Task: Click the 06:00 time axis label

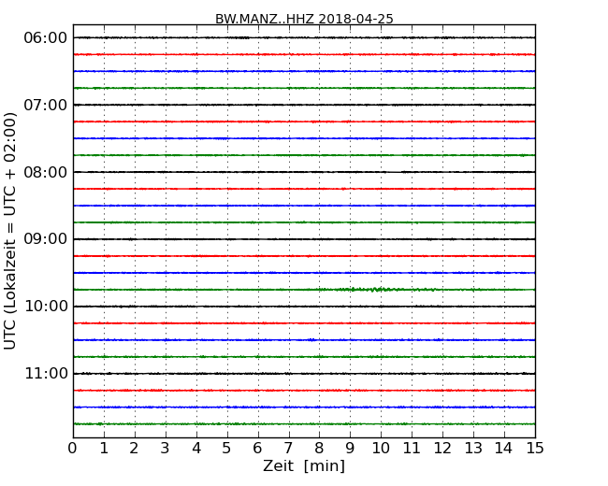Action: point(46,38)
